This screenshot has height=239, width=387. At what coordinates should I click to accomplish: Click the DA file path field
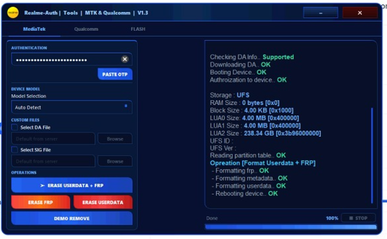pyautogui.click(x=53, y=139)
